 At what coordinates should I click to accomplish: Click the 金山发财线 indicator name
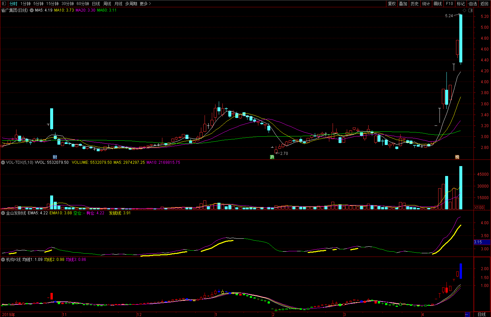coord(16,213)
